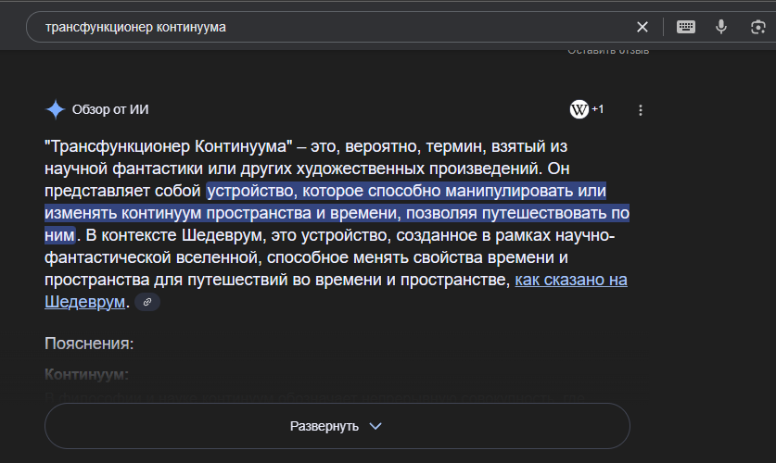This screenshot has height=463, width=776.
Task: Clear the search query with the X icon
Action: click(642, 27)
